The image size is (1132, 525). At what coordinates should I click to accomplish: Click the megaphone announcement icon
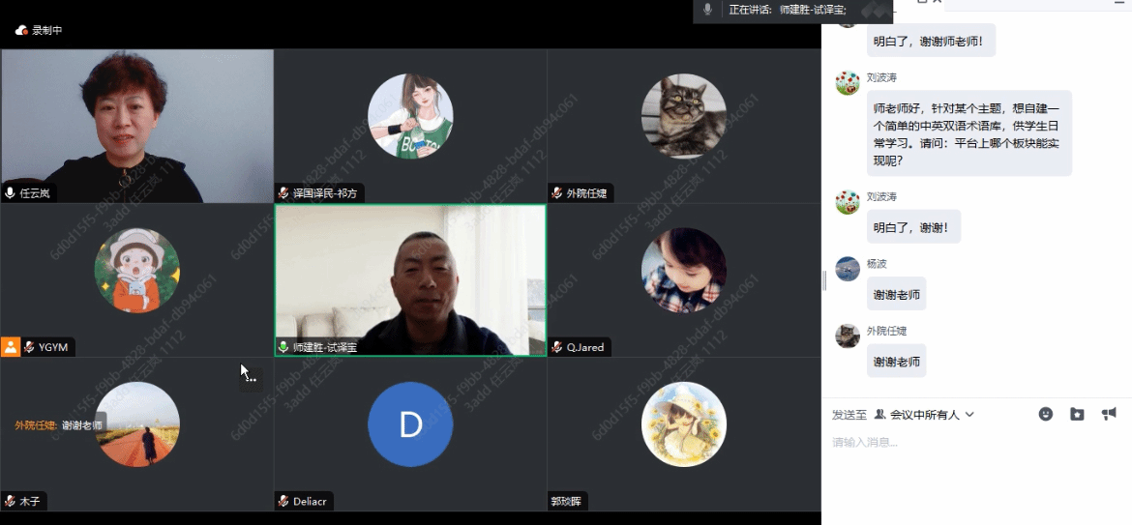[1109, 414]
